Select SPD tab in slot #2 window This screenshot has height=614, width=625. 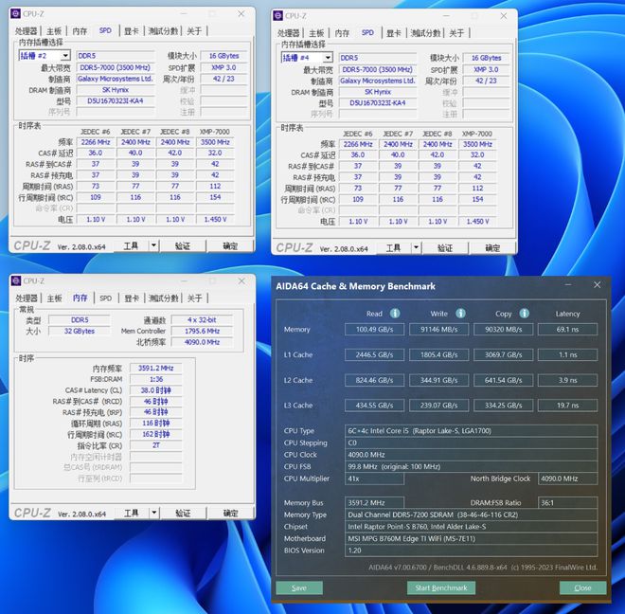105,30
